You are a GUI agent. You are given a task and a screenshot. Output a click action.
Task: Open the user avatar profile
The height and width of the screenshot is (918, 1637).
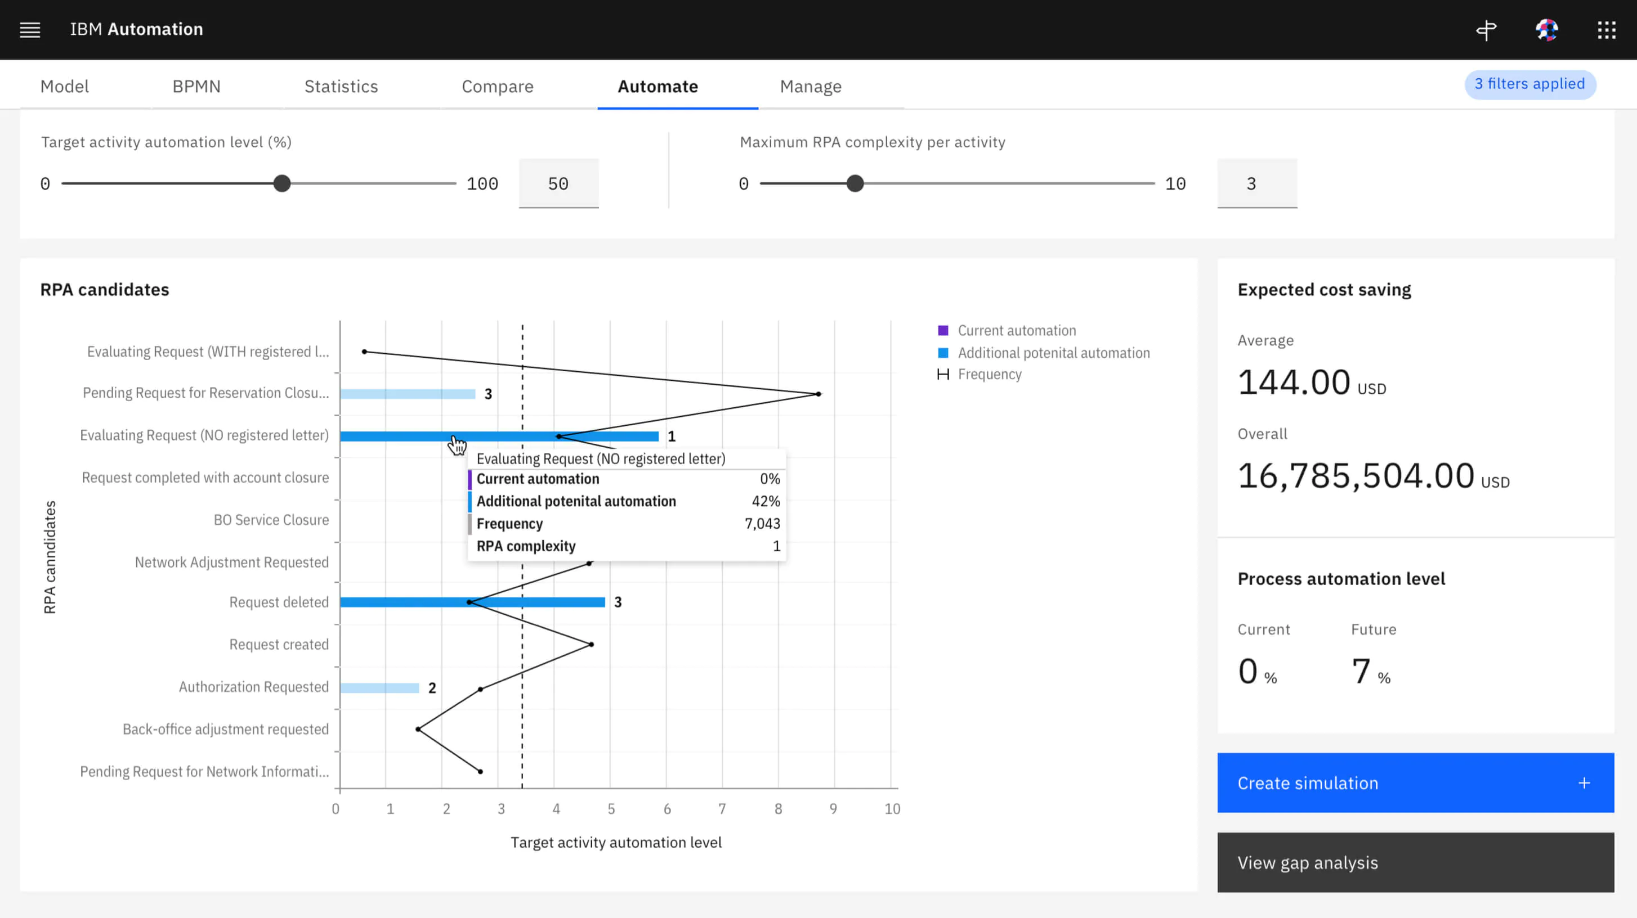pyautogui.click(x=1546, y=30)
